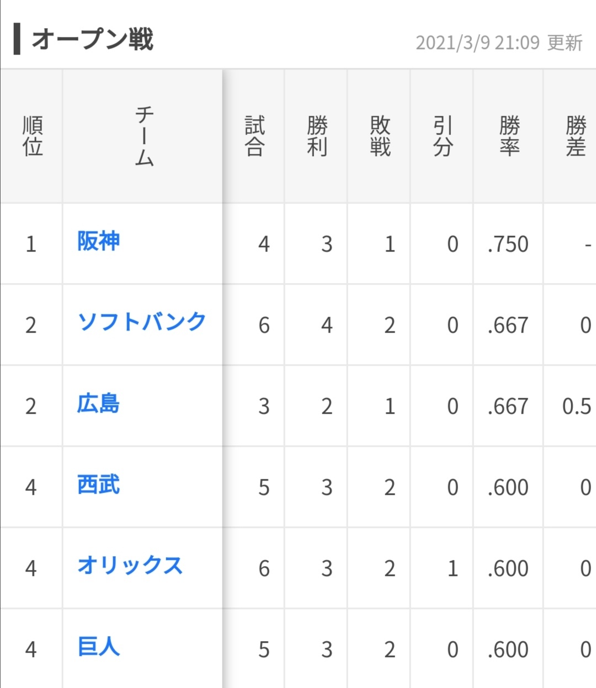Click オリックス's draw count of 1
The image size is (596, 688).
(453, 568)
